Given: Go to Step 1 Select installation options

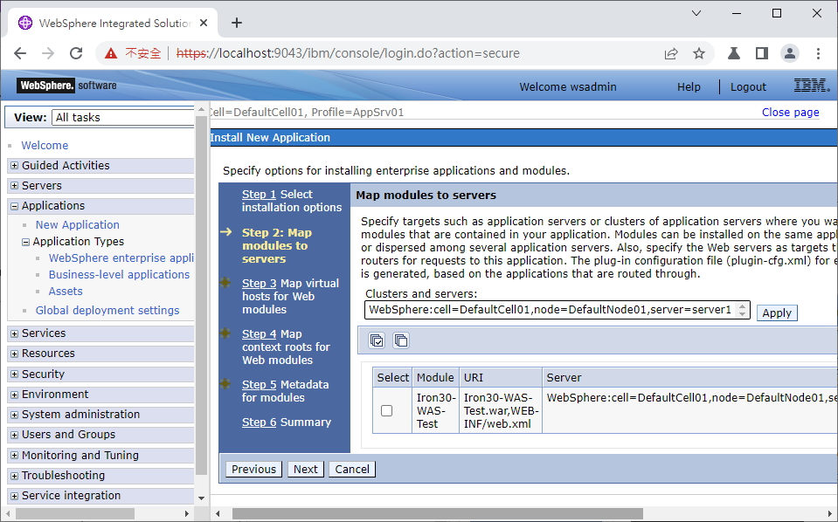Looking at the screenshot, I should [259, 195].
